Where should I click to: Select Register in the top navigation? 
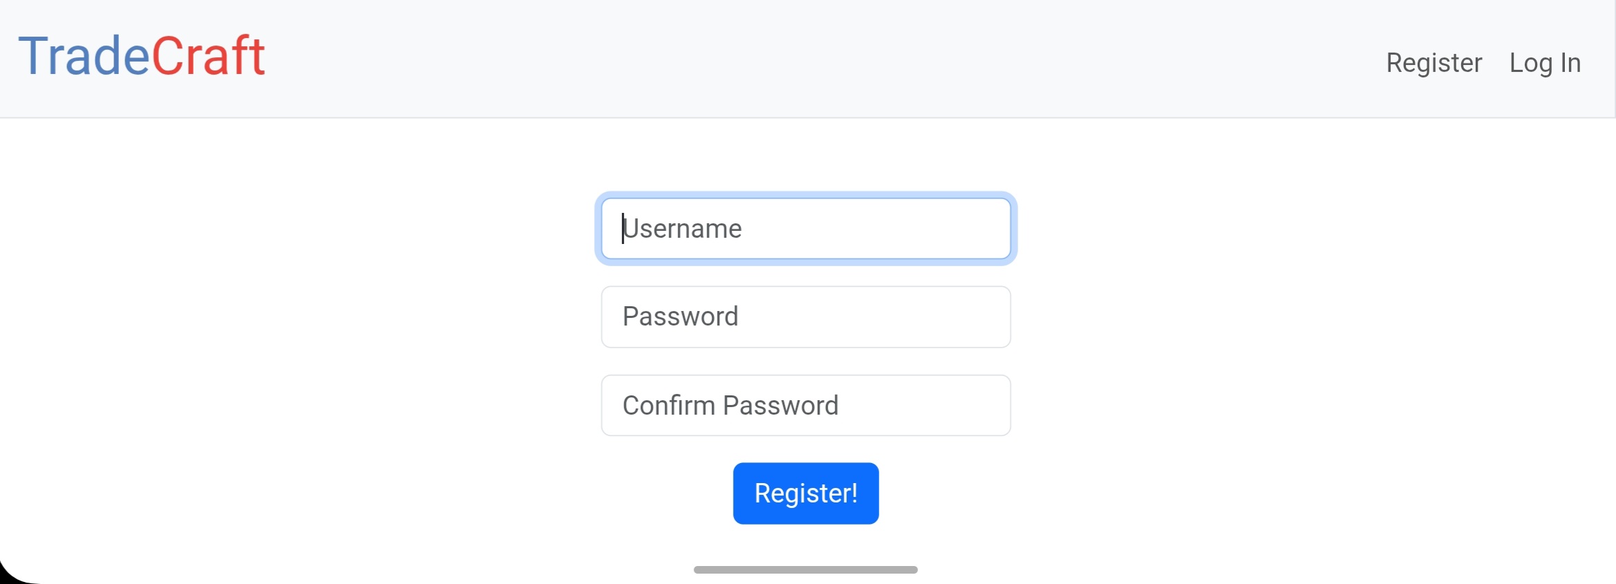[1434, 63]
